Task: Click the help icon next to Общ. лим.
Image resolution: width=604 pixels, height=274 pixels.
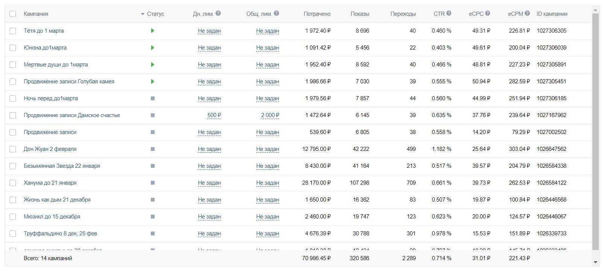Action: tap(276, 14)
